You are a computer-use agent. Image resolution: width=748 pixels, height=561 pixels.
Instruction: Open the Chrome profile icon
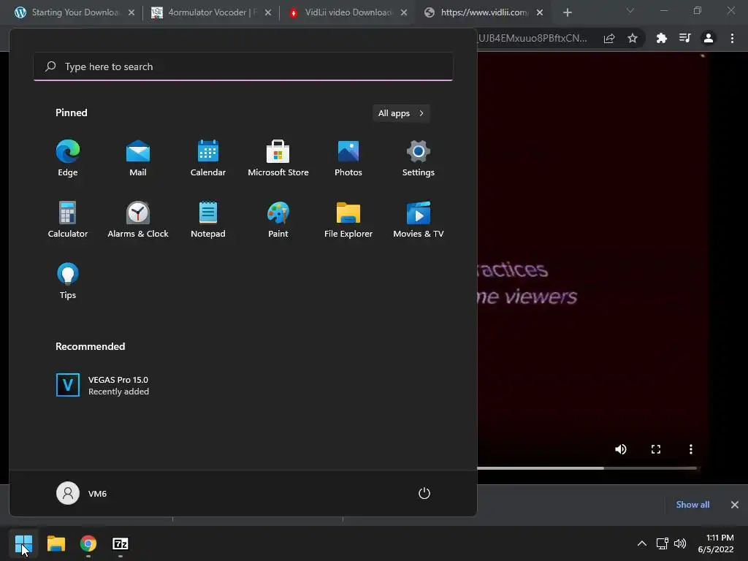(x=709, y=38)
